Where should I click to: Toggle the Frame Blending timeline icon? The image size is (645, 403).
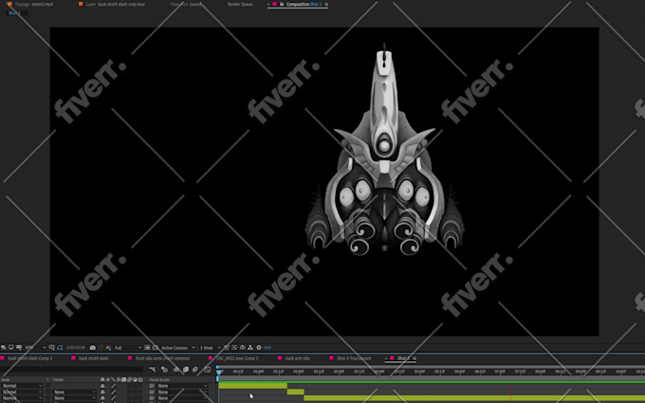click(186, 369)
